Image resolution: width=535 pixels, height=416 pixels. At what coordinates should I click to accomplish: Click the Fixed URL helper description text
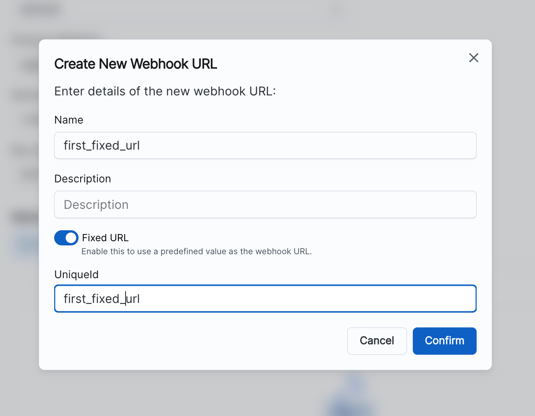[x=197, y=252]
